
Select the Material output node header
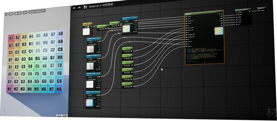[x=261, y=8]
